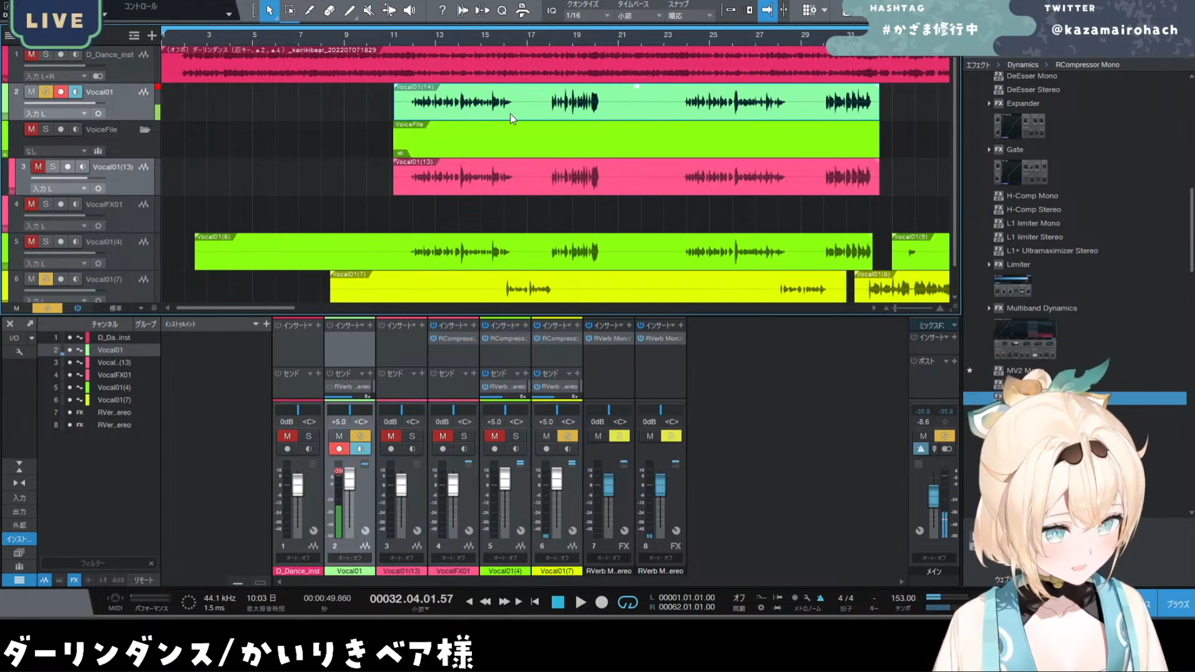Open the Quantize 1/16 dropdown
Image resolution: width=1195 pixels, height=672 pixels.
[x=588, y=15]
